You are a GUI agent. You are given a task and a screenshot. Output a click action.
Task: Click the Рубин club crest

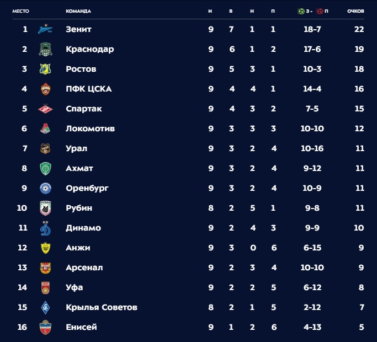coord(45,208)
